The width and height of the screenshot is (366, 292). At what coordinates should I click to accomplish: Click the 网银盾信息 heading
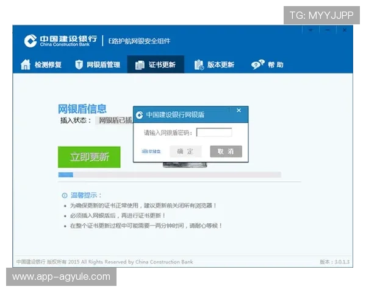[x=82, y=109]
